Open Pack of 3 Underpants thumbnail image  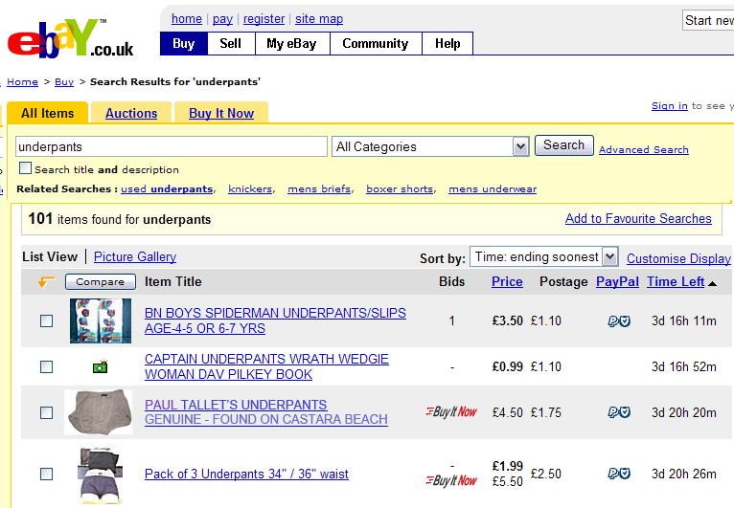click(102, 474)
